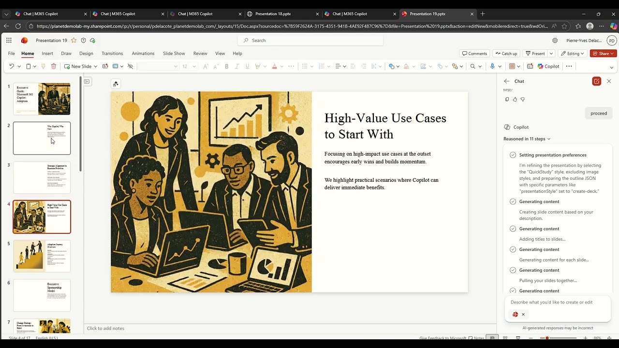
Task: Click the Undo icon in the ribbon
Action: click(11, 66)
